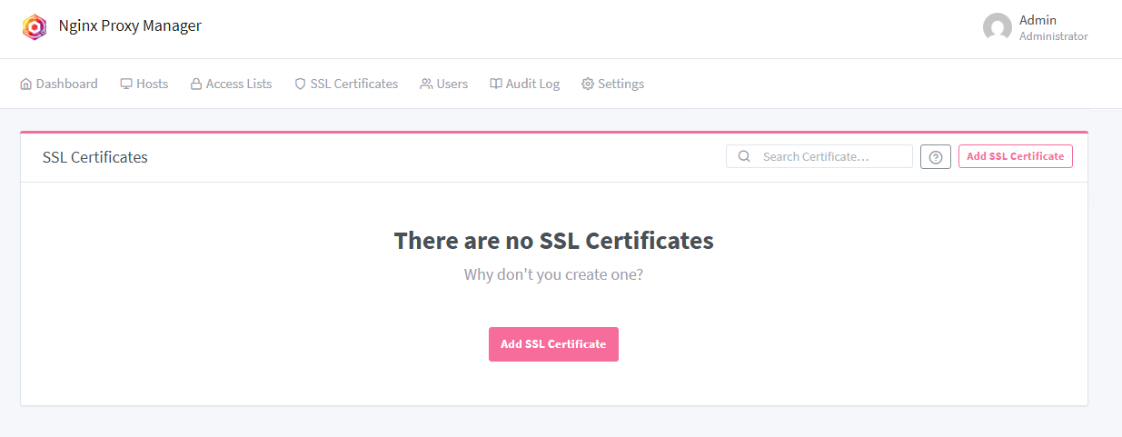
Task: Click the shield icon beside SSL Certificates
Action: (x=301, y=84)
